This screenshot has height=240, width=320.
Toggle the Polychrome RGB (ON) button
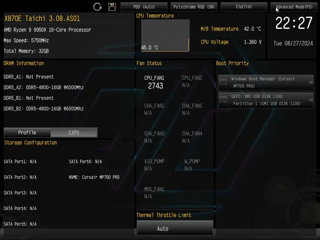(194, 7)
